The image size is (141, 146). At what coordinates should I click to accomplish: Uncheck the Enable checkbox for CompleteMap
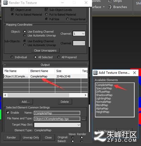(8, 112)
